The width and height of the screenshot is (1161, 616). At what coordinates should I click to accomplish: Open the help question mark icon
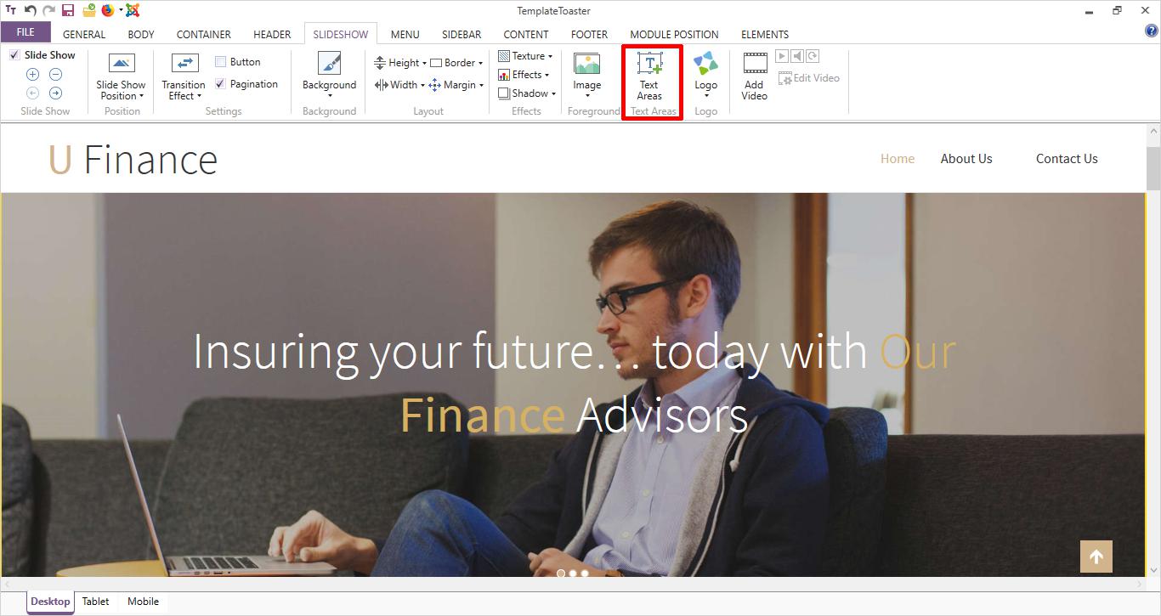click(1152, 31)
